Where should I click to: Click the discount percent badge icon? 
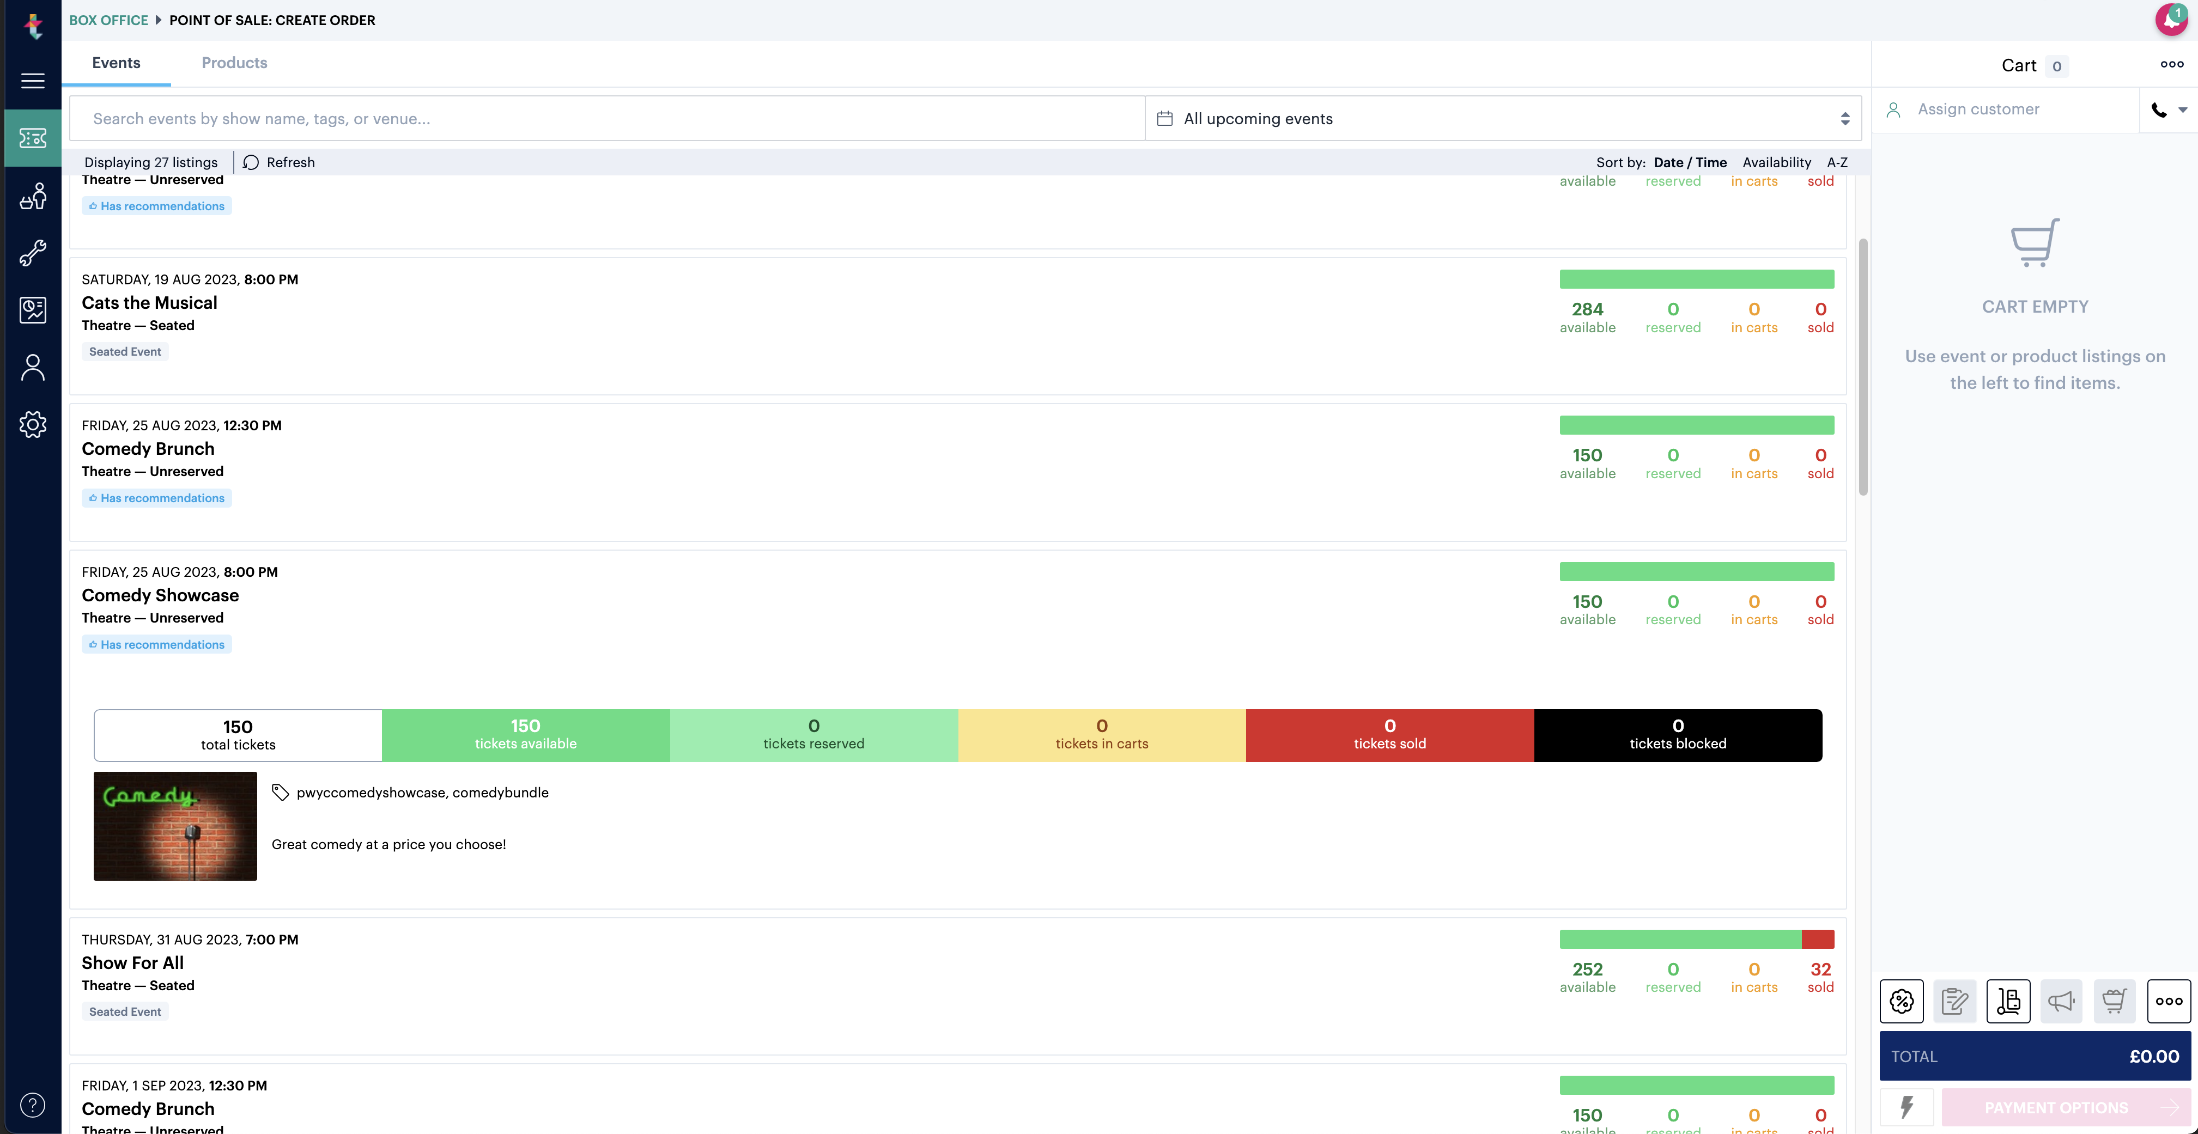point(1901,1001)
